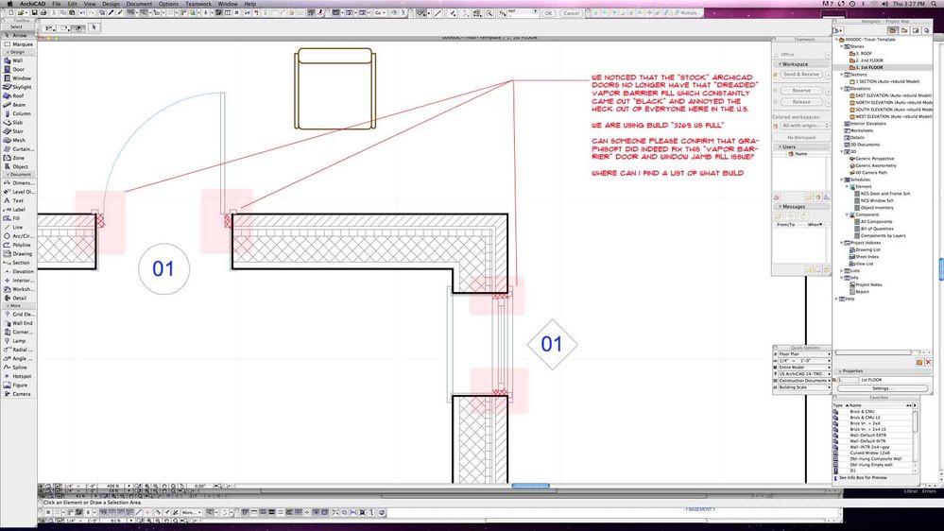Open the Design menu
The width and height of the screenshot is (944, 531).
tap(111, 4)
